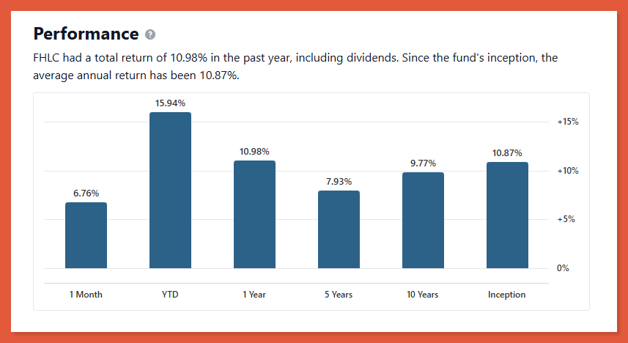Click the Inception axis label
628x343 pixels.
click(x=507, y=295)
